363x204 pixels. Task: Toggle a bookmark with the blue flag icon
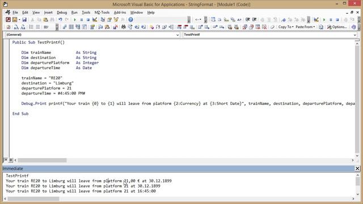pos(284,20)
